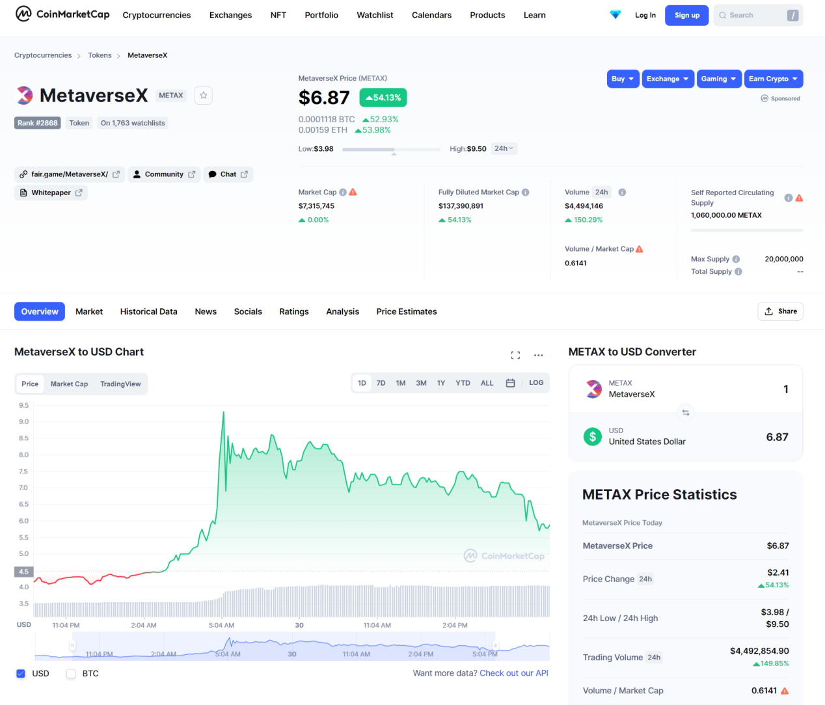Click the Volume / Market Cap warning icon
Screen dimensions: 825x705
coord(640,249)
